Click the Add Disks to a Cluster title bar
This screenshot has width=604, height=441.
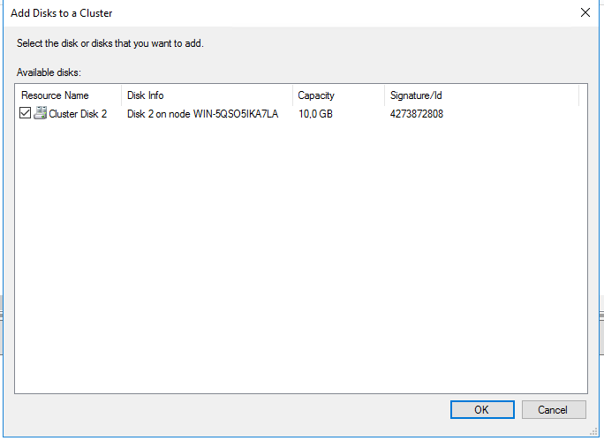pyautogui.click(x=265, y=13)
